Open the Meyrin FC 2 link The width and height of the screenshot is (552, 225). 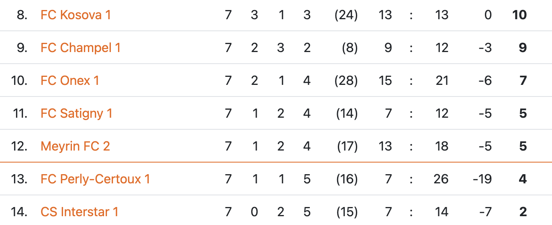pos(75,146)
